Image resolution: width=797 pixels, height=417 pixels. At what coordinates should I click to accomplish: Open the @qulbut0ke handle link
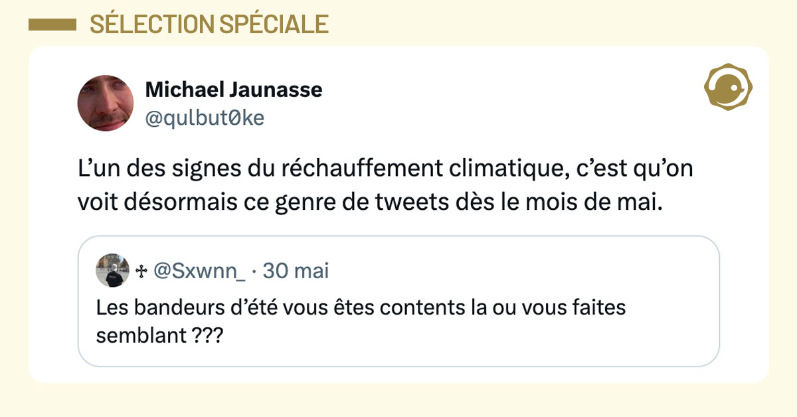click(205, 118)
